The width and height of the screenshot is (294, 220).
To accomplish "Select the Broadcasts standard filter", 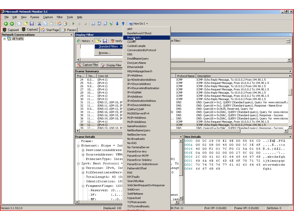I will tap(147, 38).
